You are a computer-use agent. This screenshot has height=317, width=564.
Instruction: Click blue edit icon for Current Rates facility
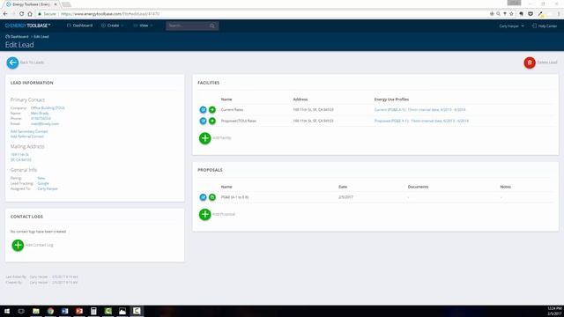(203, 109)
